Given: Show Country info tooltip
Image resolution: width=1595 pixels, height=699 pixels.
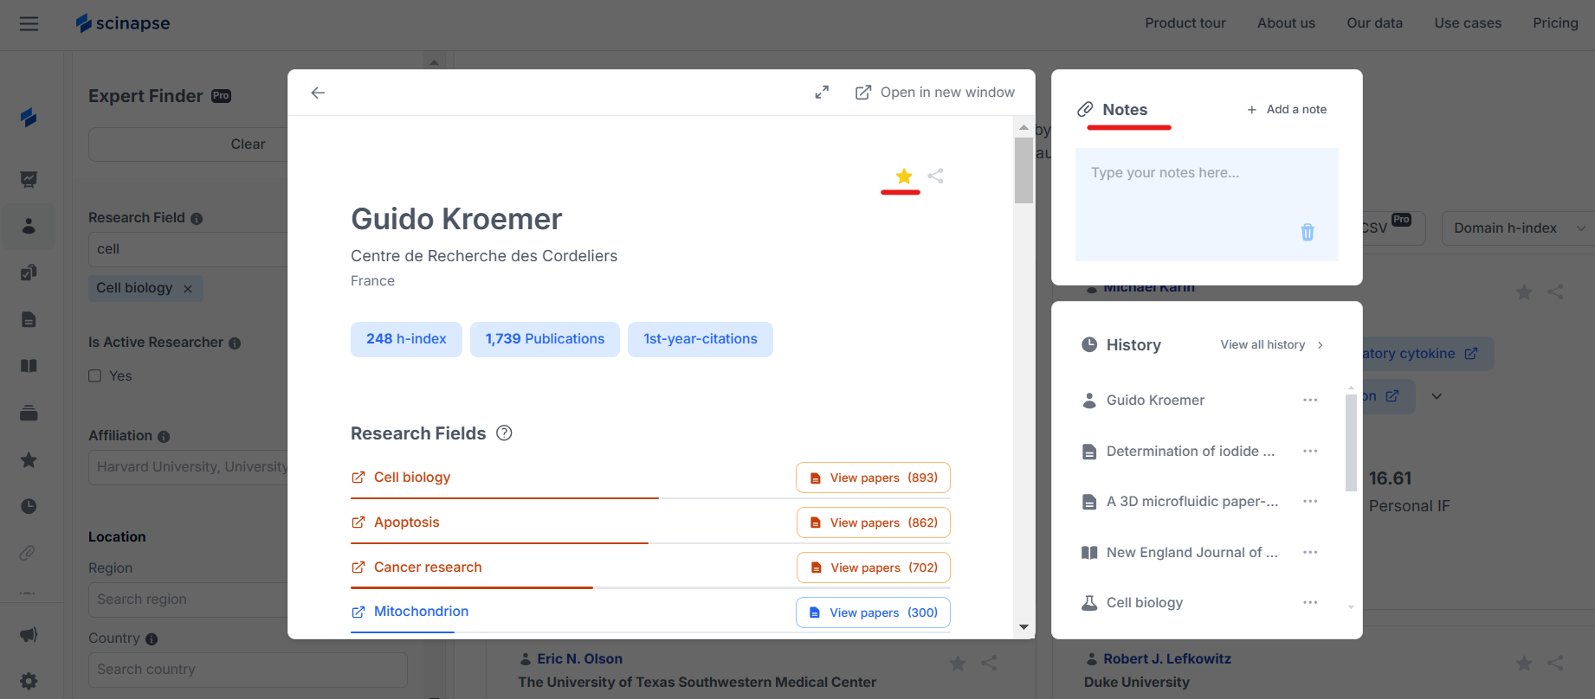Looking at the screenshot, I should (x=152, y=639).
